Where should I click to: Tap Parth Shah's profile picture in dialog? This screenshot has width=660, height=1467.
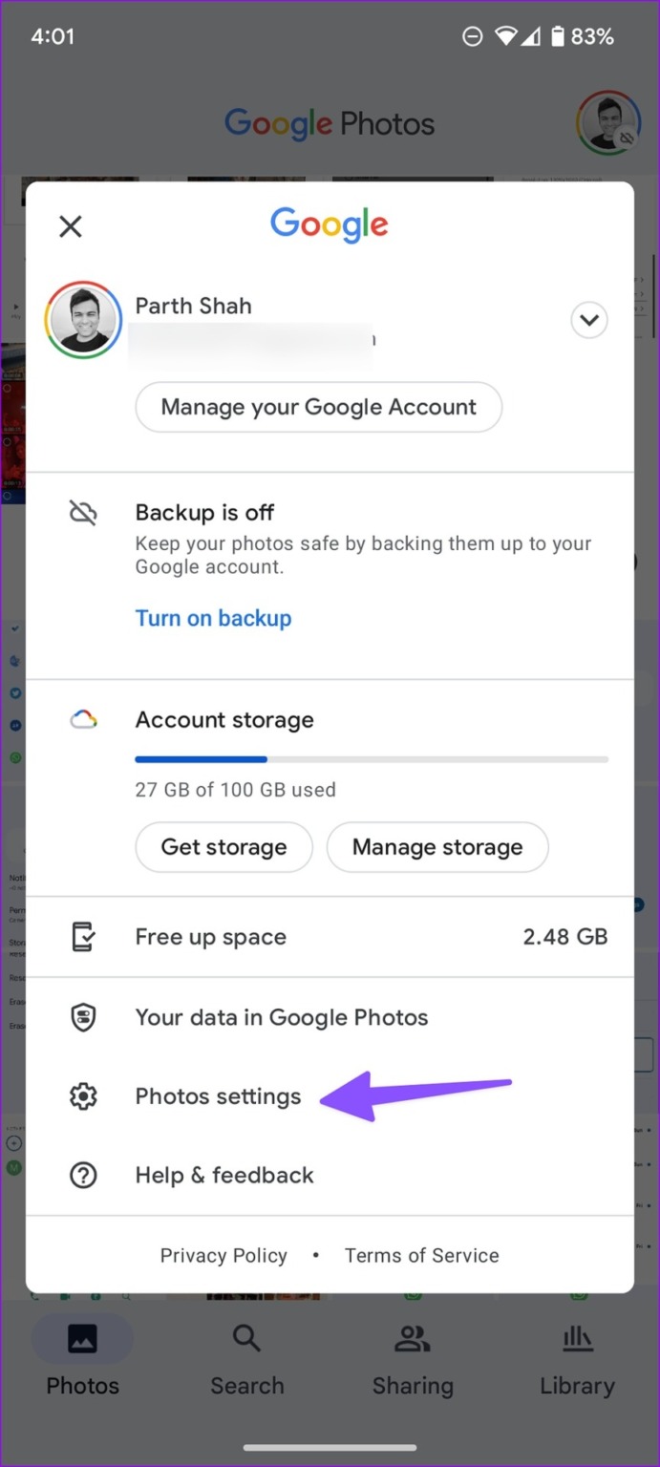tap(83, 320)
